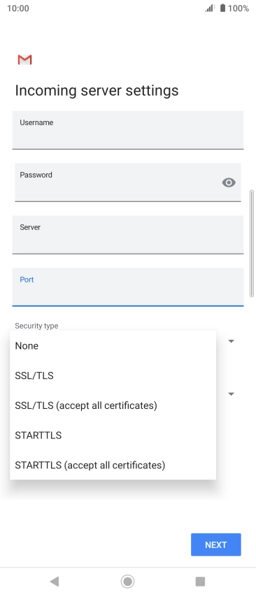Tap the Android home circle icon
This screenshot has height=597, width=256.
coord(127,582)
